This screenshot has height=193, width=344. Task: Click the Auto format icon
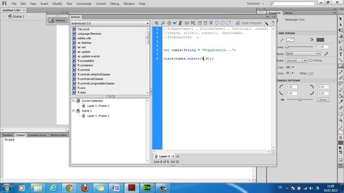[x=180, y=23]
